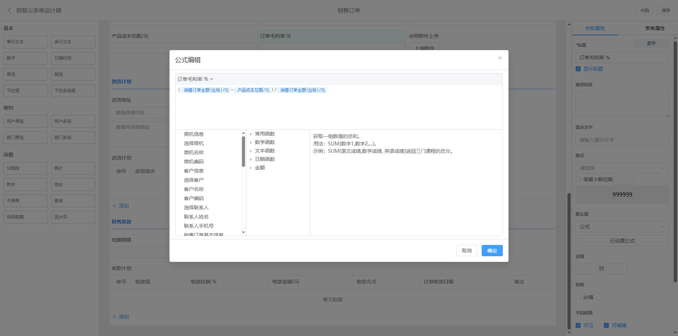Select 客户名称 in the field list
The height and width of the screenshot is (336, 678).
tap(194, 189)
